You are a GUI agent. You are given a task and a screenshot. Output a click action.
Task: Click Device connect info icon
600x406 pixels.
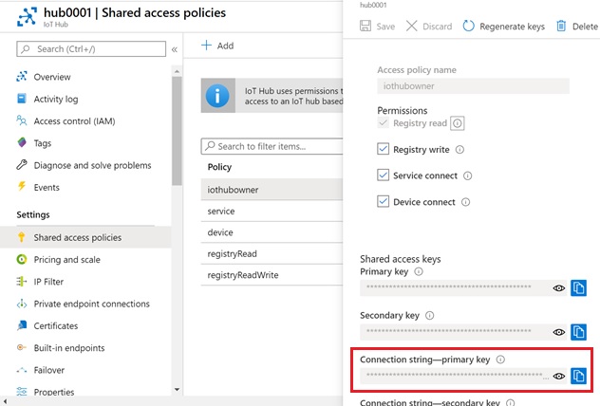tap(466, 202)
